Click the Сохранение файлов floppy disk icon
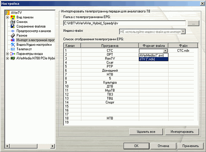The width and height of the screenshot is (206, 152). tap(13, 26)
